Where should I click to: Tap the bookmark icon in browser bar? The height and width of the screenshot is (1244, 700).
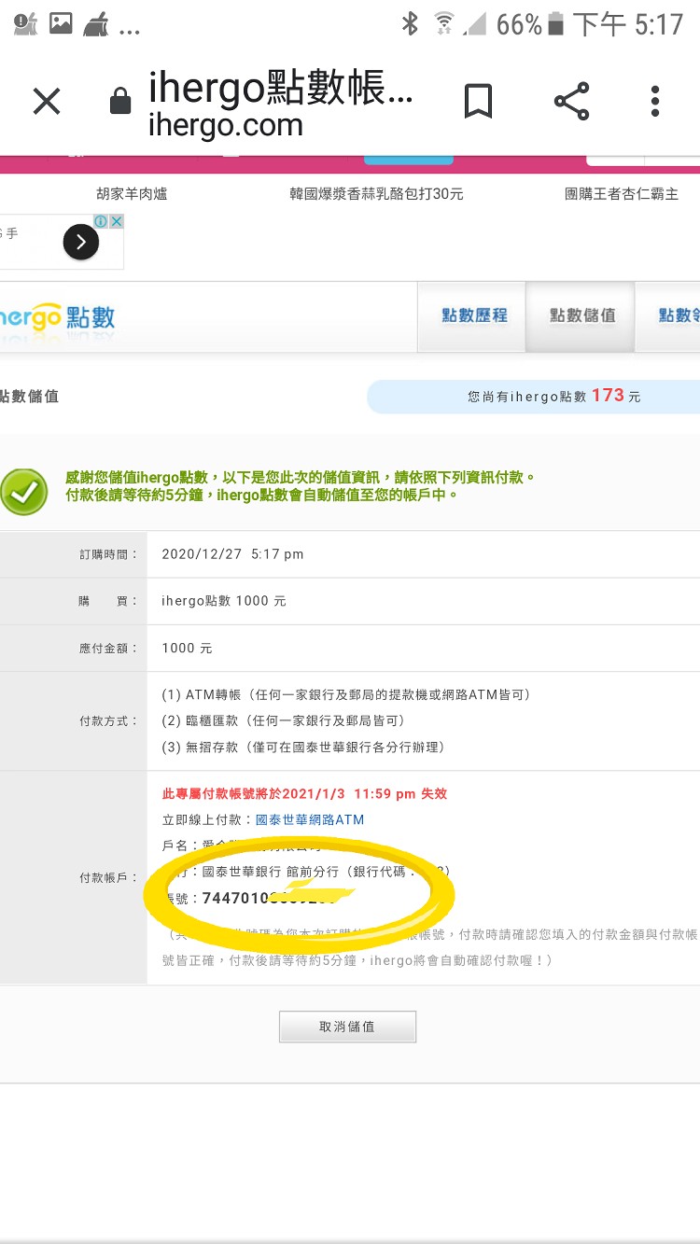(478, 101)
